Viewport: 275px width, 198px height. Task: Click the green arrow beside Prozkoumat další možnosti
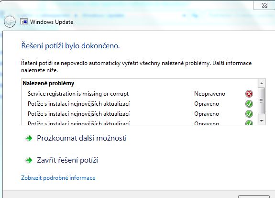click(x=29, y=138)
